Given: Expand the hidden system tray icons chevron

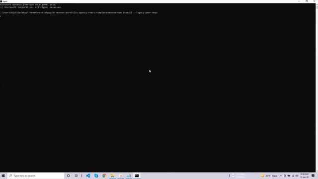Looking at the screenshot, I should pyautogui.click(x=281, y=176).
